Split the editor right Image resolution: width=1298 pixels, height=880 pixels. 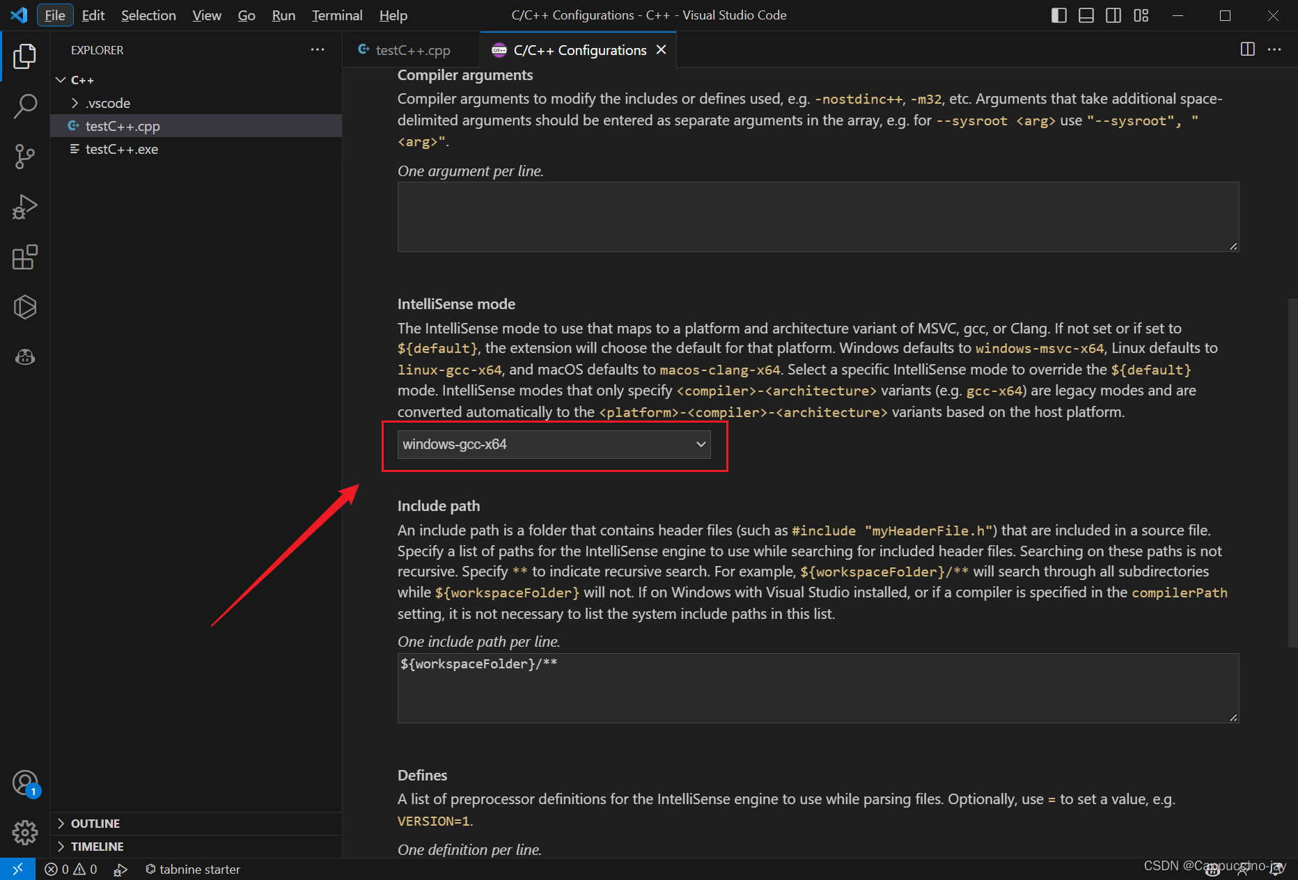coord(1248,49)
